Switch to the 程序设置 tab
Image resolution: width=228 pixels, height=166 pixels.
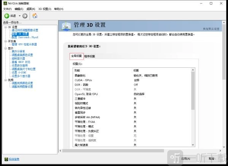pyautogui.click(x=90, y=56)
